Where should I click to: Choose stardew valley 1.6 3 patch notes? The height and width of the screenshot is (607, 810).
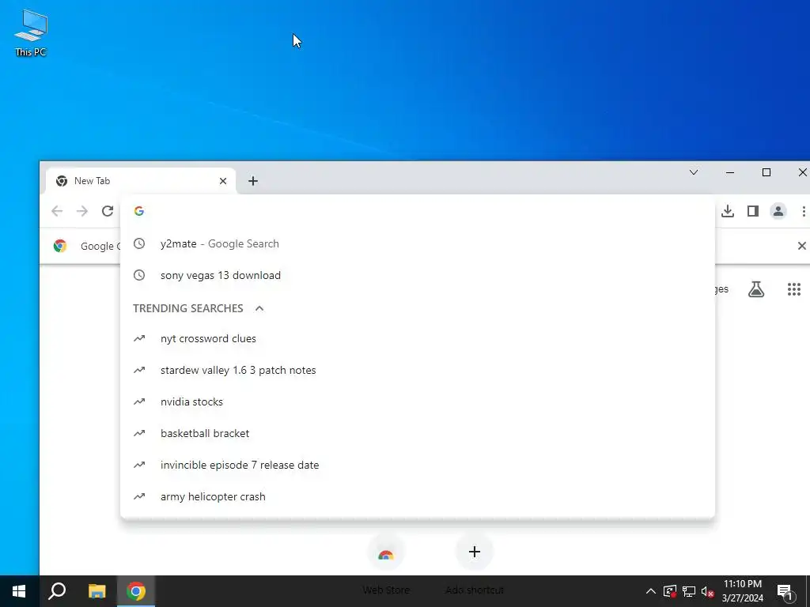[418, 370]
